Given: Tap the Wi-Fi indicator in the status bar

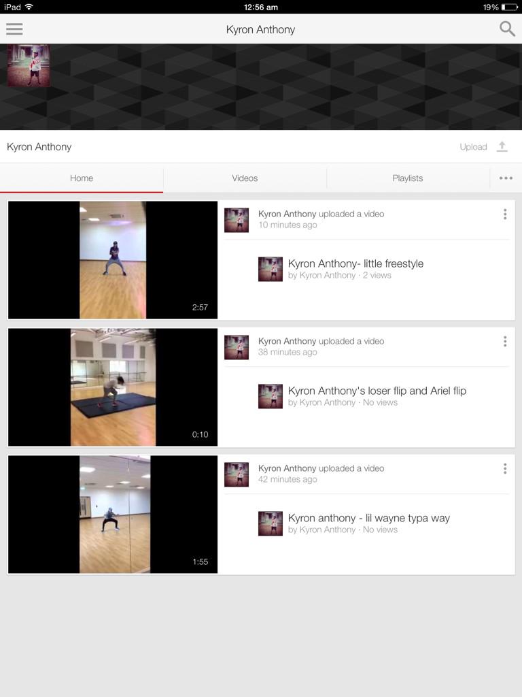Looking at the screenshot, I should tap(29, 7).
